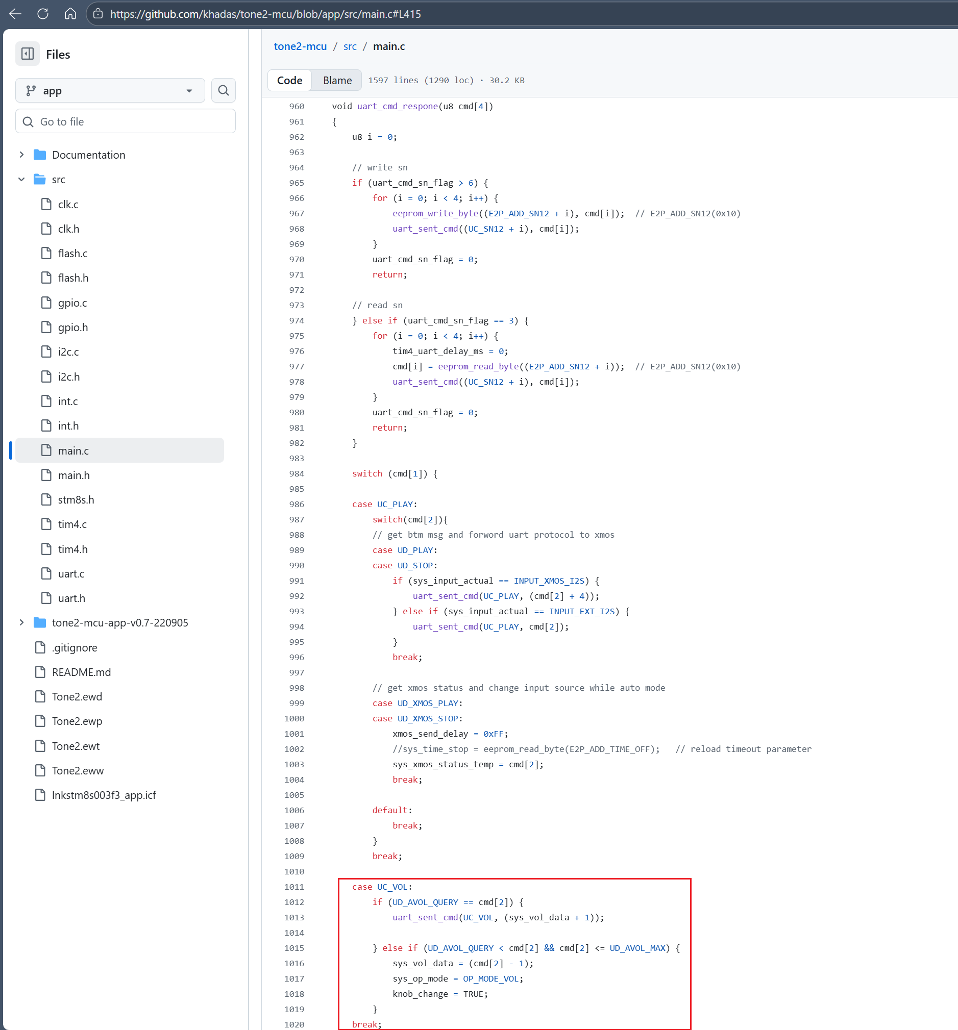Click the README.md file icon
Screen dimensions: 958x1030
(40, 672)
